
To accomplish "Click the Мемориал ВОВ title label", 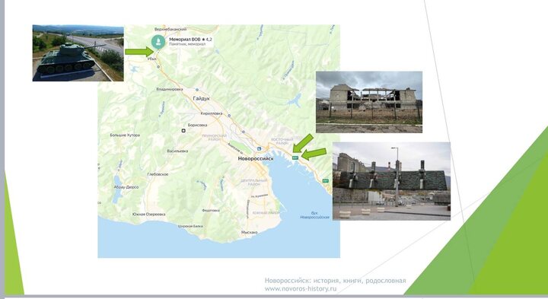I will [x=185, y=40].
